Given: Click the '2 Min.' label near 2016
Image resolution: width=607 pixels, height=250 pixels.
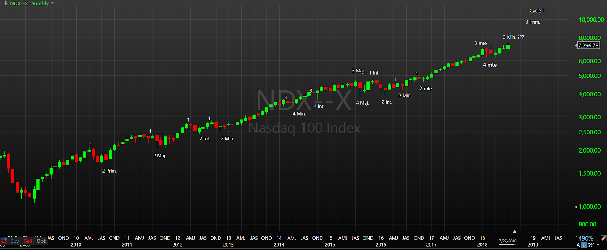Looking at the screenshot, I should tap(405, 96).
